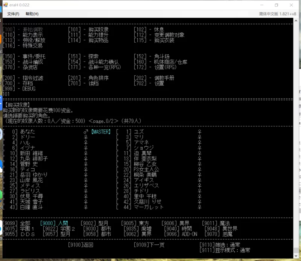The image size is (301, 261).
Task: Click [9100]返回 to go back
Action: click(x=81, y=245)
